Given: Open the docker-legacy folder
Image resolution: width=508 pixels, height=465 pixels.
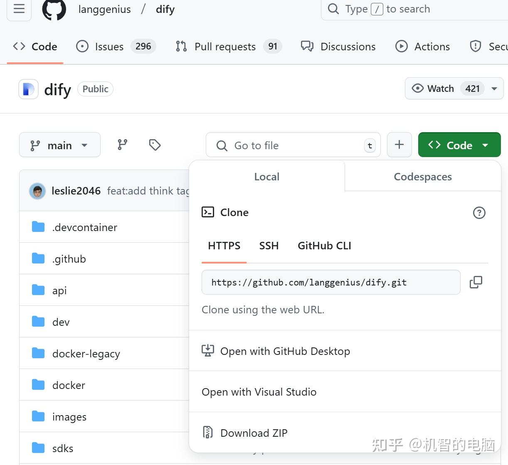Looking at the screenshot, I should pos(86,354).
